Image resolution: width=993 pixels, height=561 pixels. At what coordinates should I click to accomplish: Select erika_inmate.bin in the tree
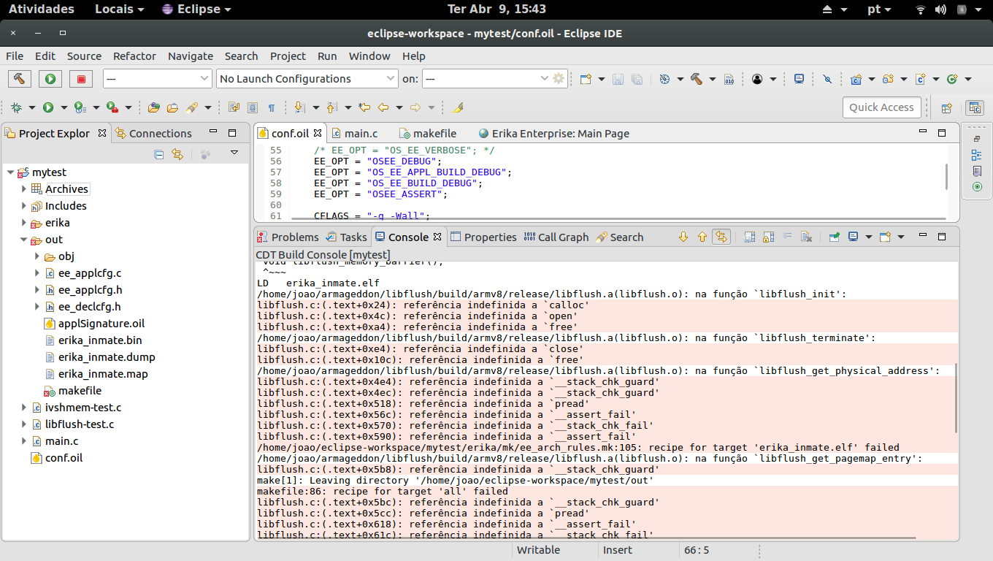100,340
